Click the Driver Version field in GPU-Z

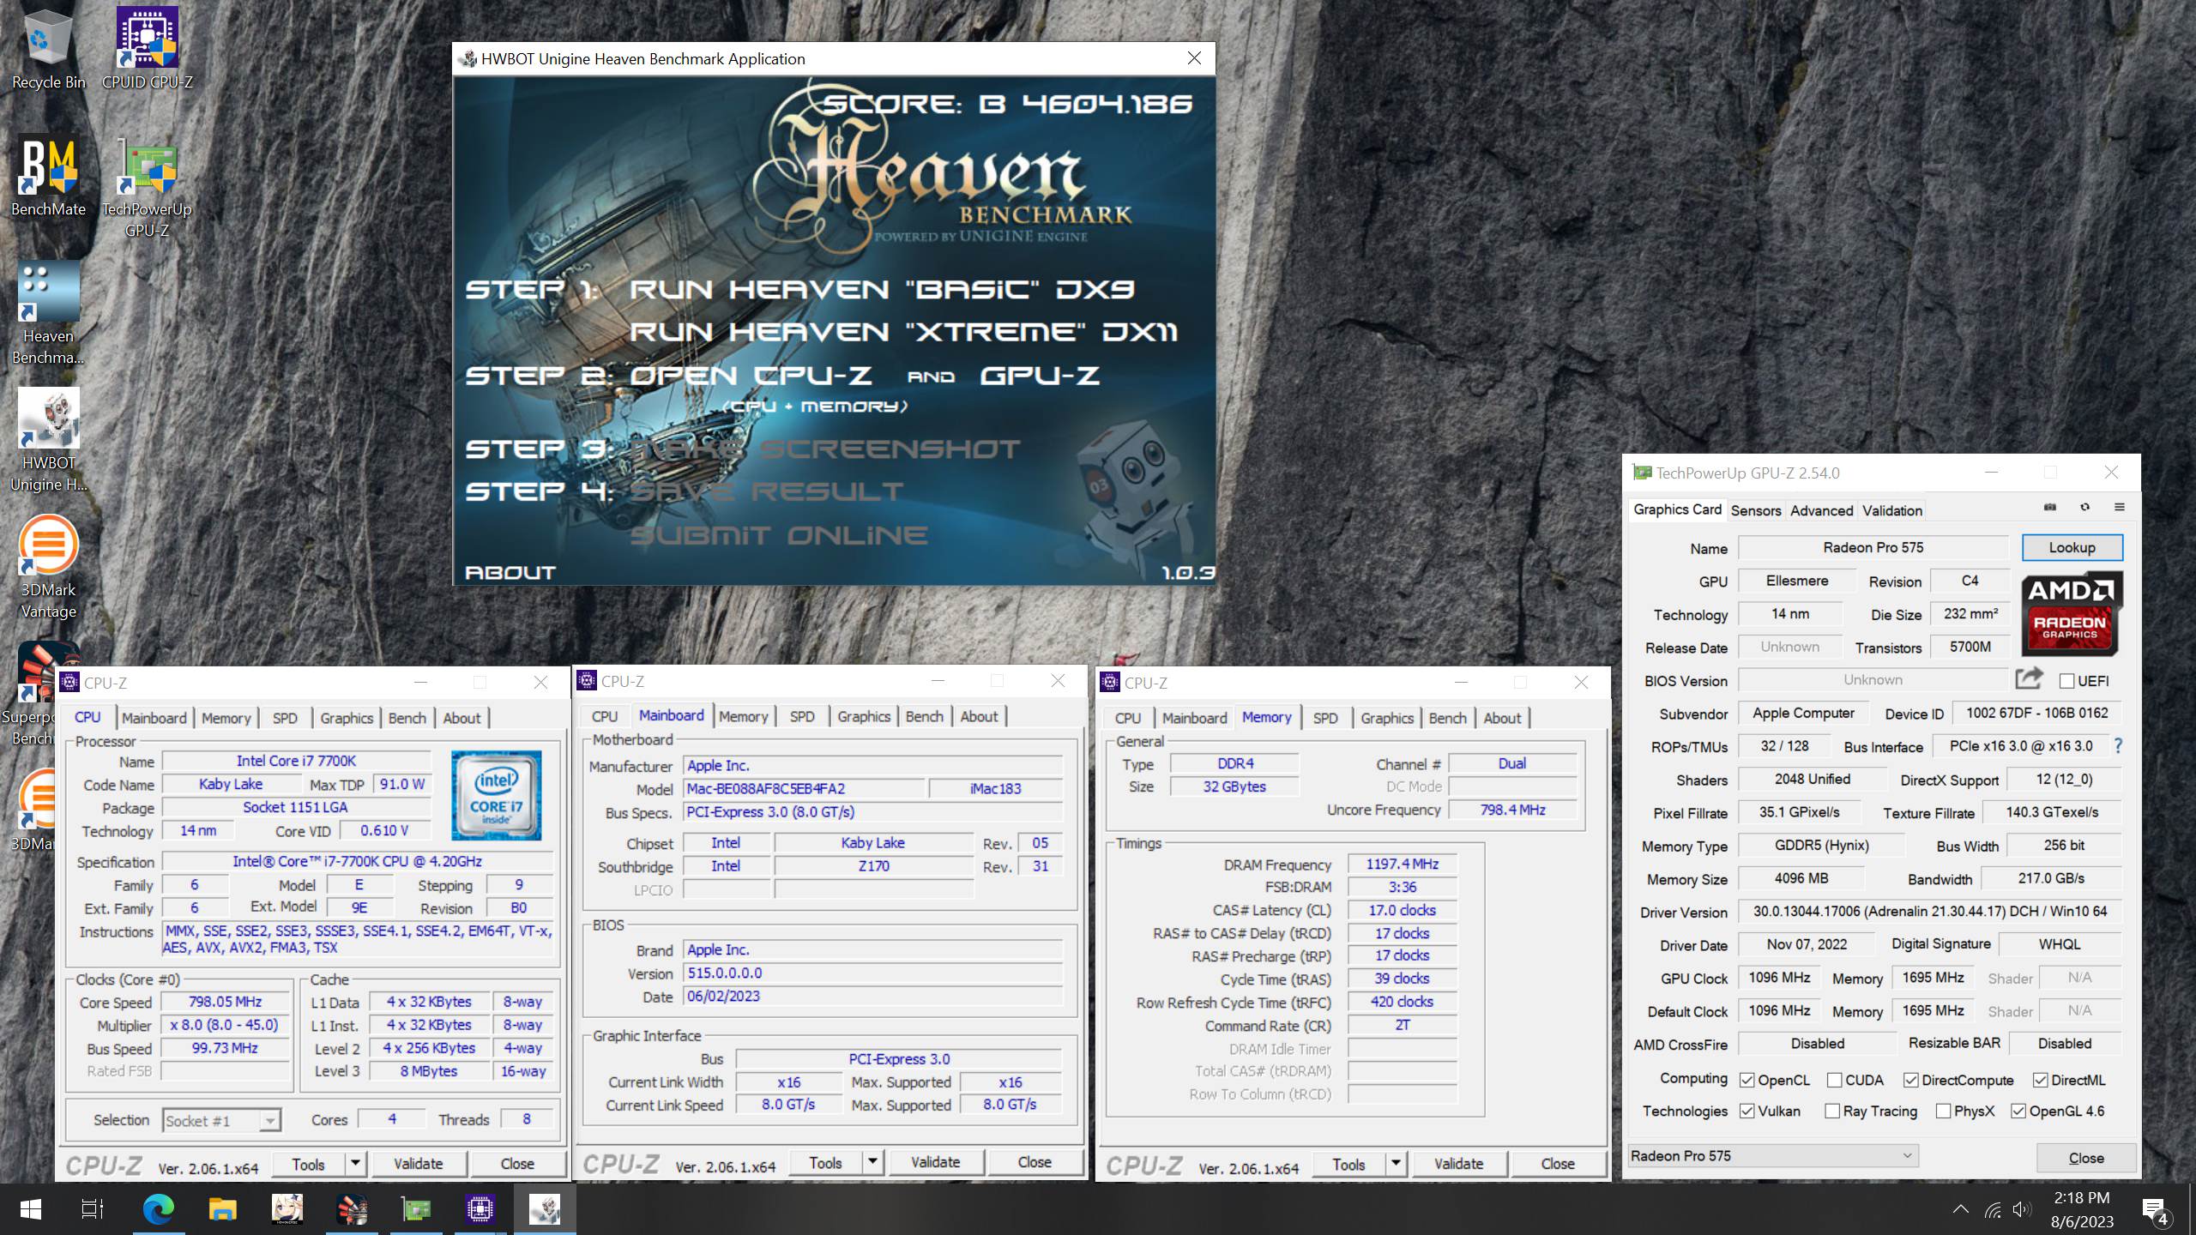click(1929, 912)
